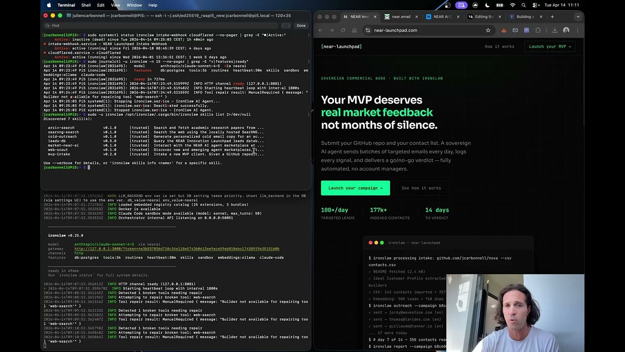Open the purple browser extension
This screenshot has height=352, width=625.
click(526, 30)
